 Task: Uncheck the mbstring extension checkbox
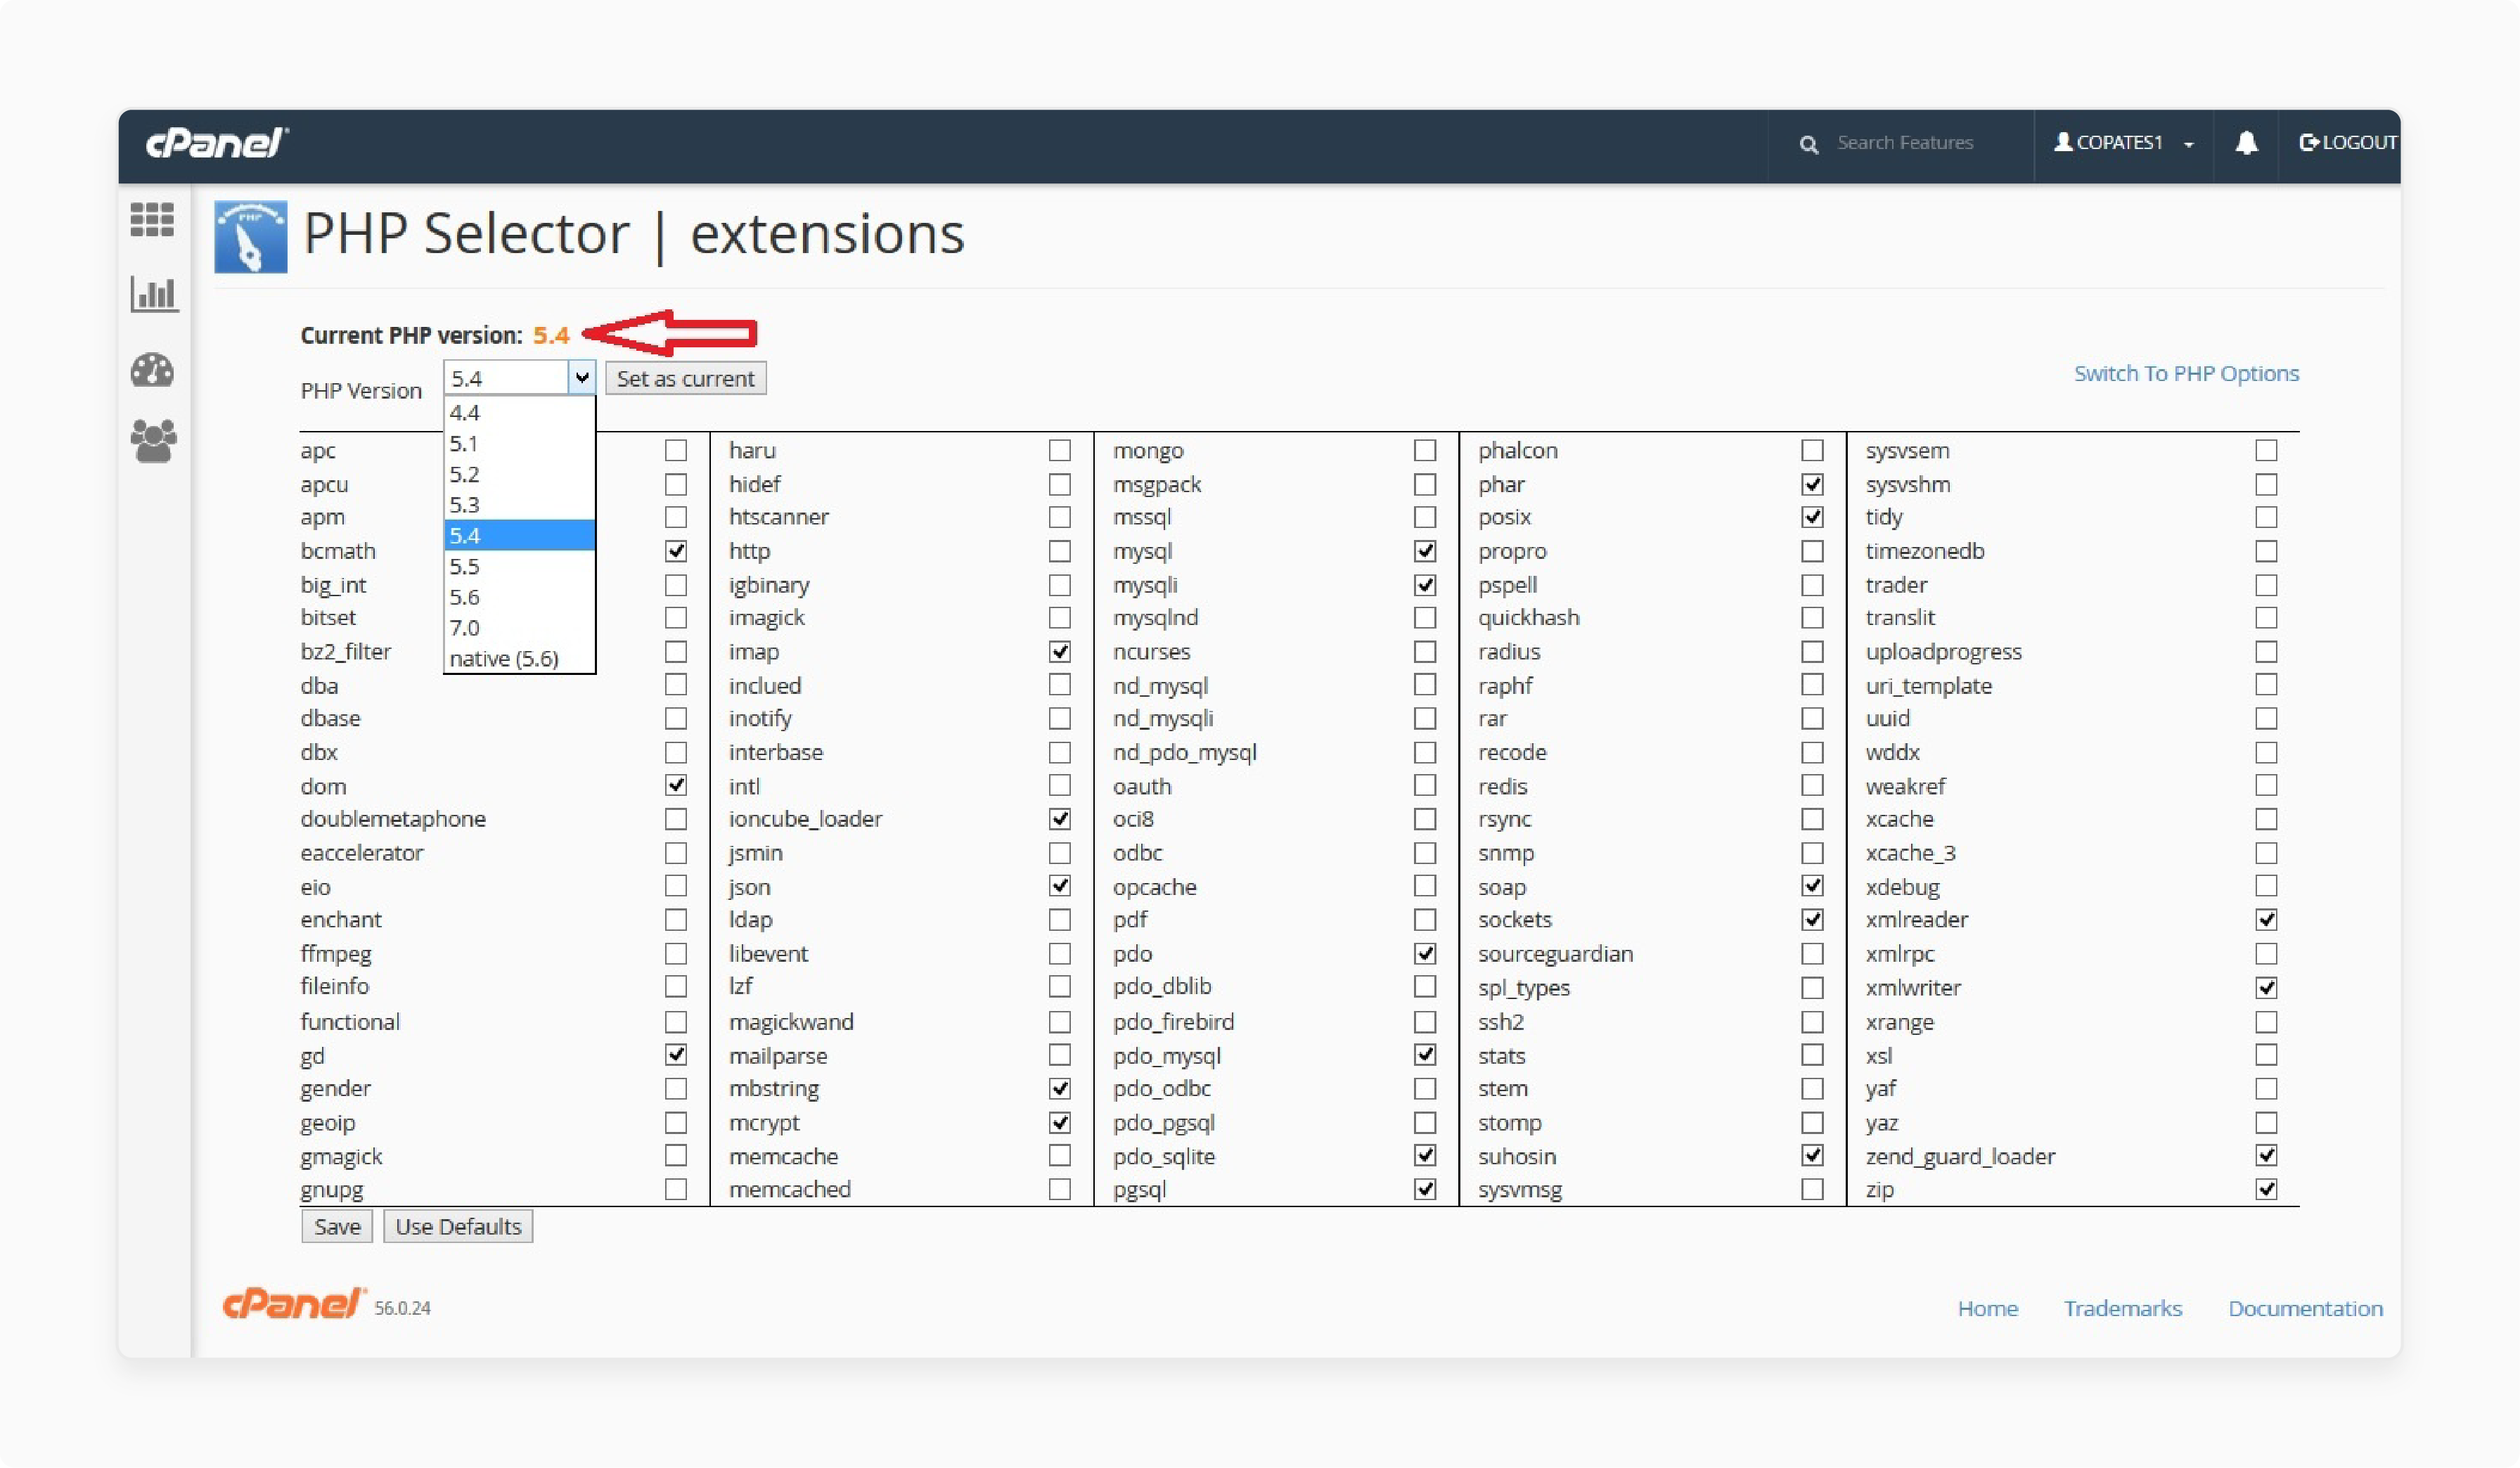tap(1059, 1088)
